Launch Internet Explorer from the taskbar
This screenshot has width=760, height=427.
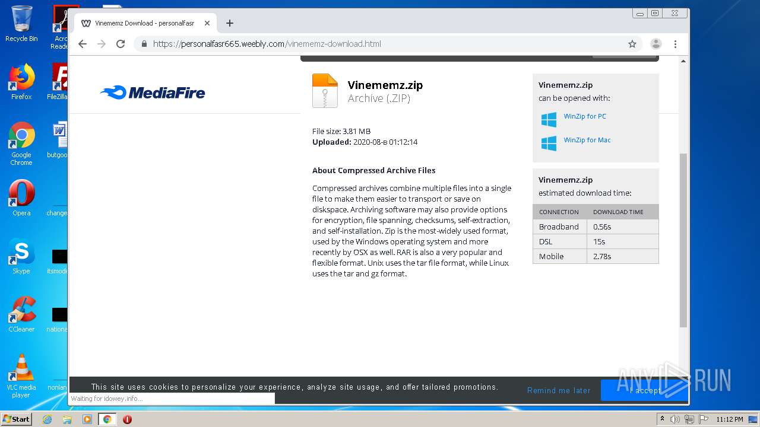[47, 419]
